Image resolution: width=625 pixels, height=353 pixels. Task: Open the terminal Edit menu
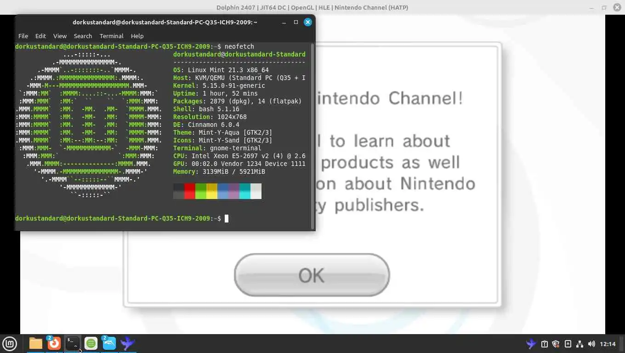click(40, 36)
